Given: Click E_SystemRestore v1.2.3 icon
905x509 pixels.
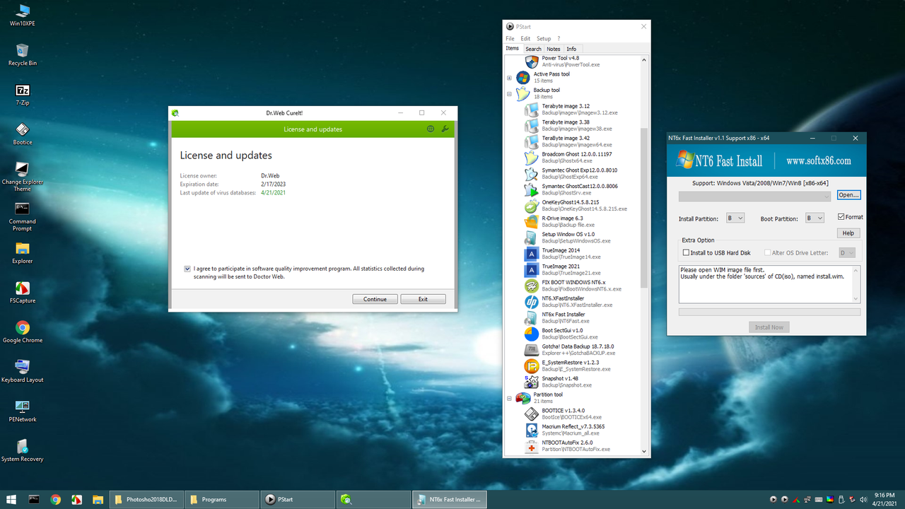Looking at the screenshot, I should tap(532, 365).
